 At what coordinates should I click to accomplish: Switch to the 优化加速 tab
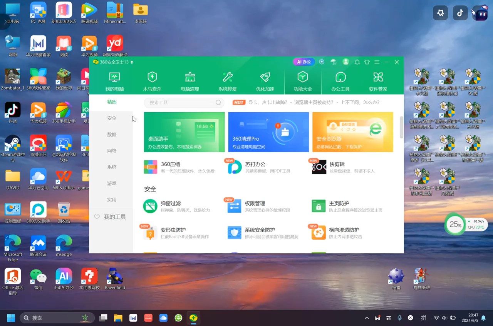click(265, 81)
